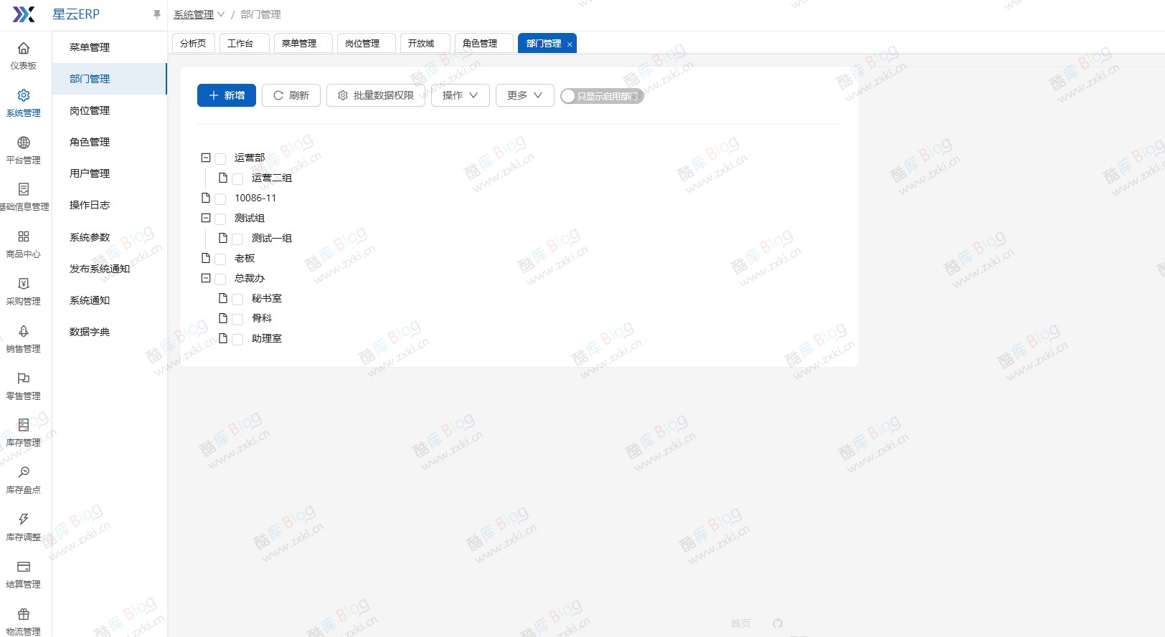The height and width of the screenshot is (637, 1165).
Task: Check the 总裁办 checkbox
Action: tap(220, 279)
